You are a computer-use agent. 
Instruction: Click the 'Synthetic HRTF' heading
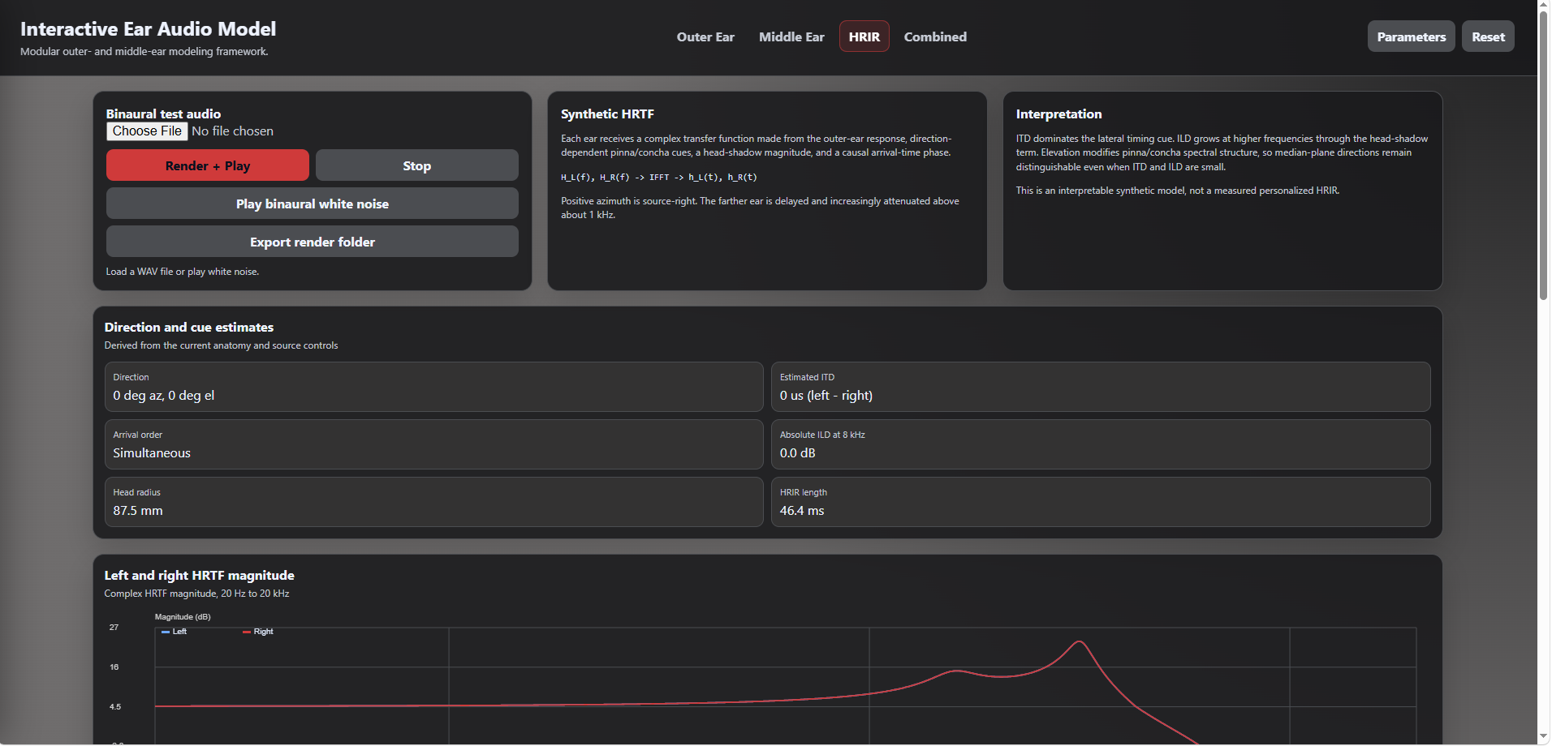click(607, 114)
